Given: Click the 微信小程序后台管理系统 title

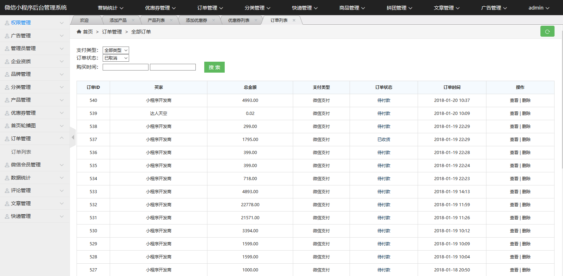Looking at the screenshot, I should [x=36, y=7].
